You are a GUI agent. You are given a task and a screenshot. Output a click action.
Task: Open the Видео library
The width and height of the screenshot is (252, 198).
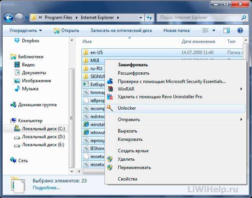coord(24,65)
